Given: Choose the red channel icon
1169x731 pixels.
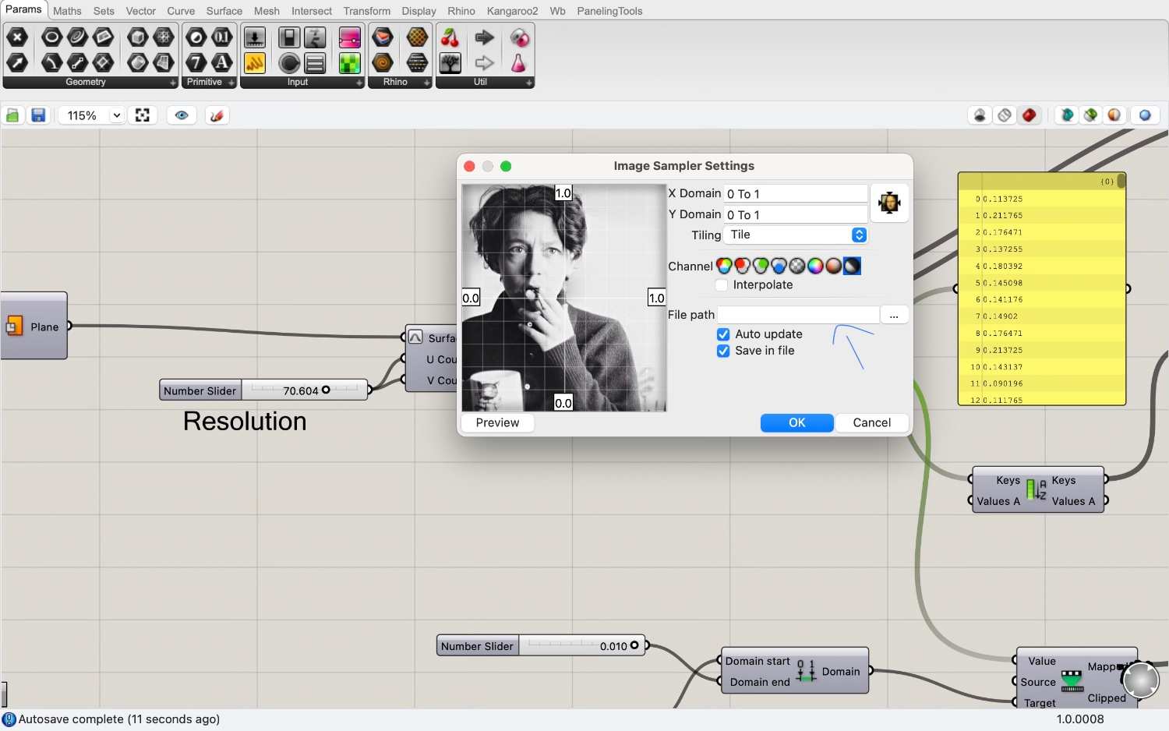Looking at the screenshot, I should (x=742, y=267).
